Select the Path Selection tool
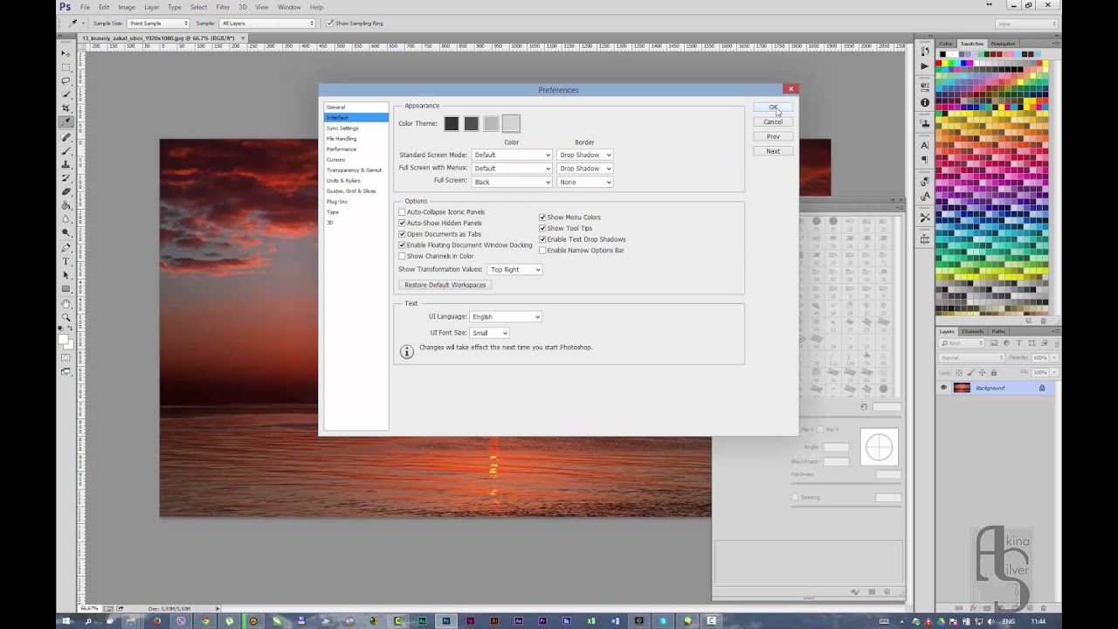The image size is (1118, 629). tap(66, 275)
